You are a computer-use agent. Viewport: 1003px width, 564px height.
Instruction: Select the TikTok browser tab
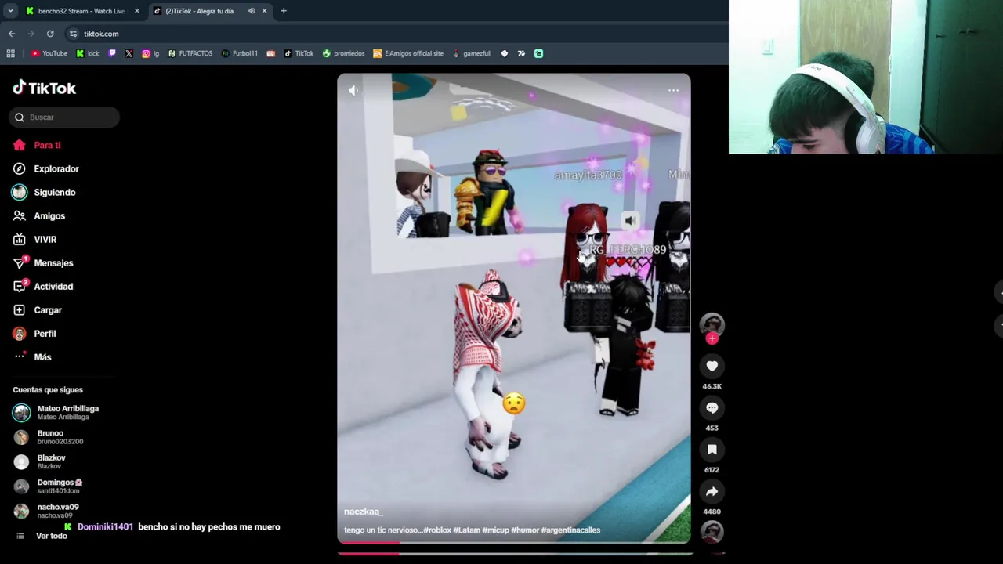pos(199,11)
